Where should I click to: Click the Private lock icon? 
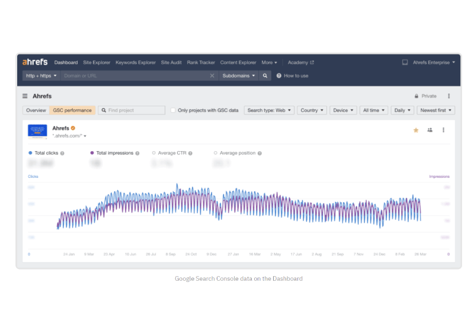click(x=417, y=96)
